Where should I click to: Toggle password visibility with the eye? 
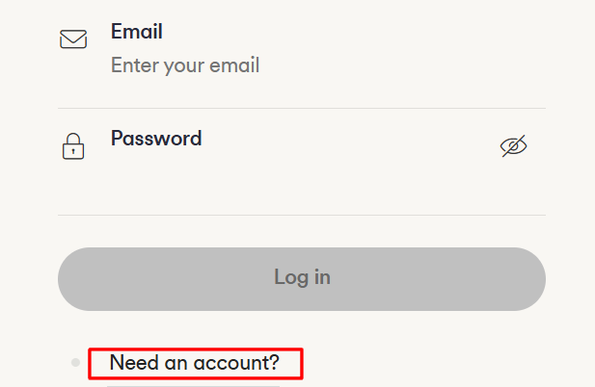pos(514,146)
